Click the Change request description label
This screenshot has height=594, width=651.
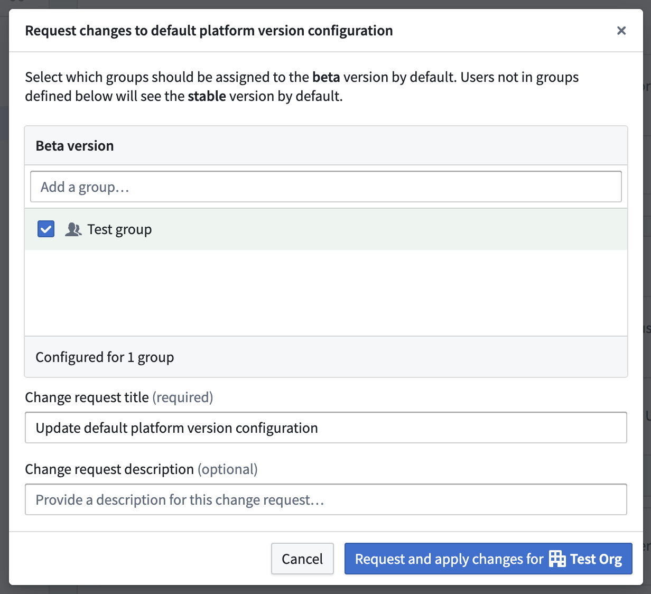(x=109, y=469)
